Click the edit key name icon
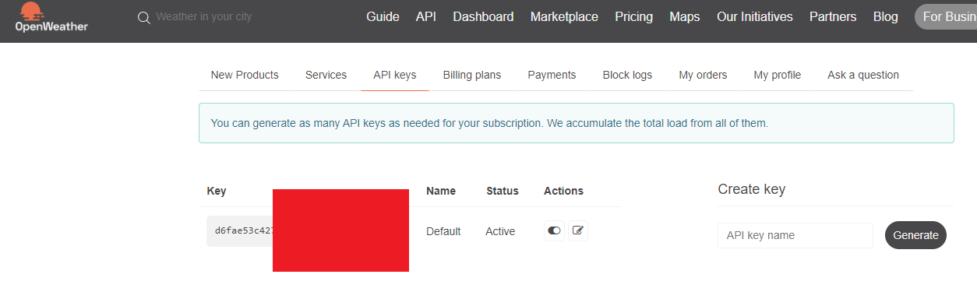 pos(578,230)
